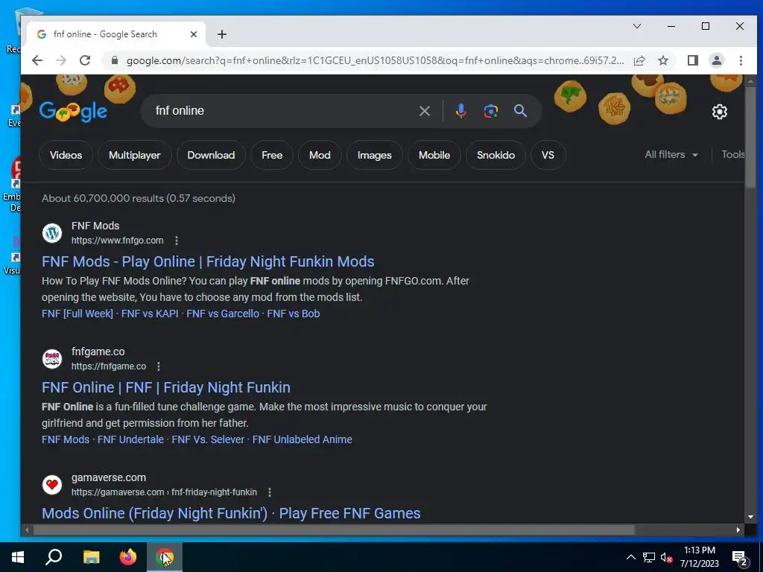Screen dimensions: 763x572
Task: Open Google quick settings gear
Action: pyautogui.click(x=720, y=112)
